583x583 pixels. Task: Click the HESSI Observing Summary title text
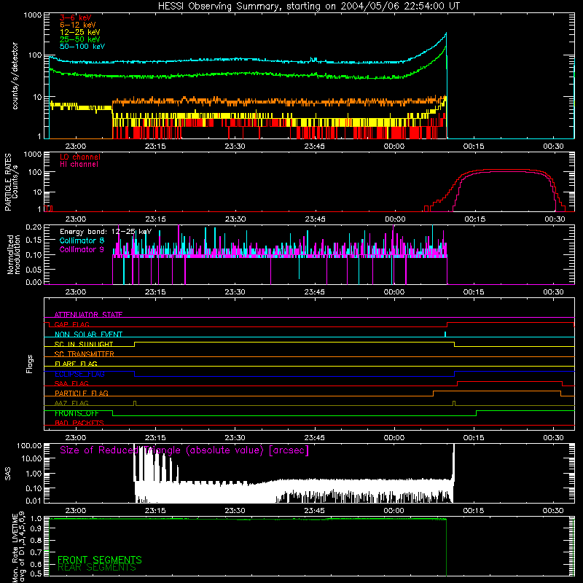(308, 7)
